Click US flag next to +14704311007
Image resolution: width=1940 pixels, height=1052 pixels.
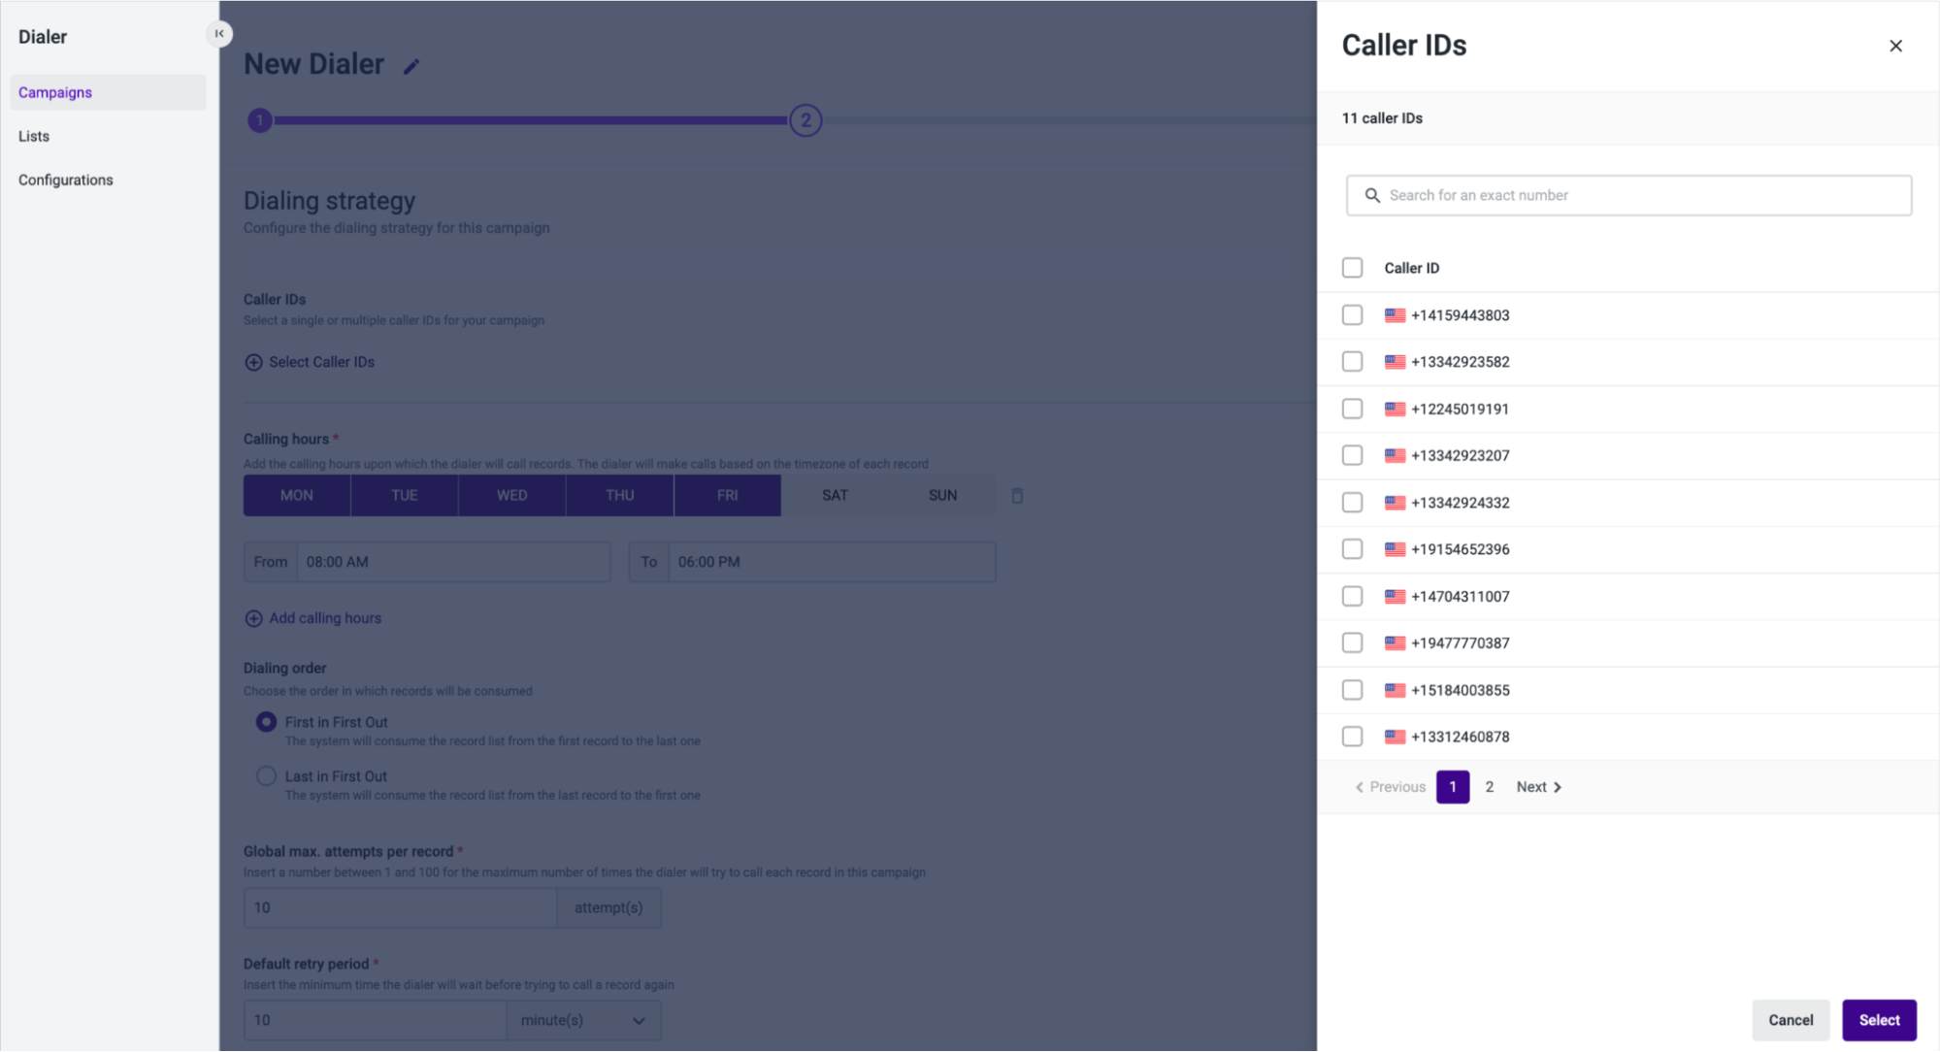pyautogui.click(x=1395, y=597)
